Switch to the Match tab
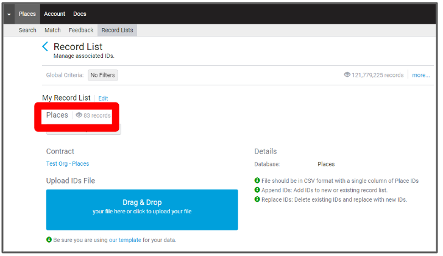The image size is (443, 256). click(52, 30)
